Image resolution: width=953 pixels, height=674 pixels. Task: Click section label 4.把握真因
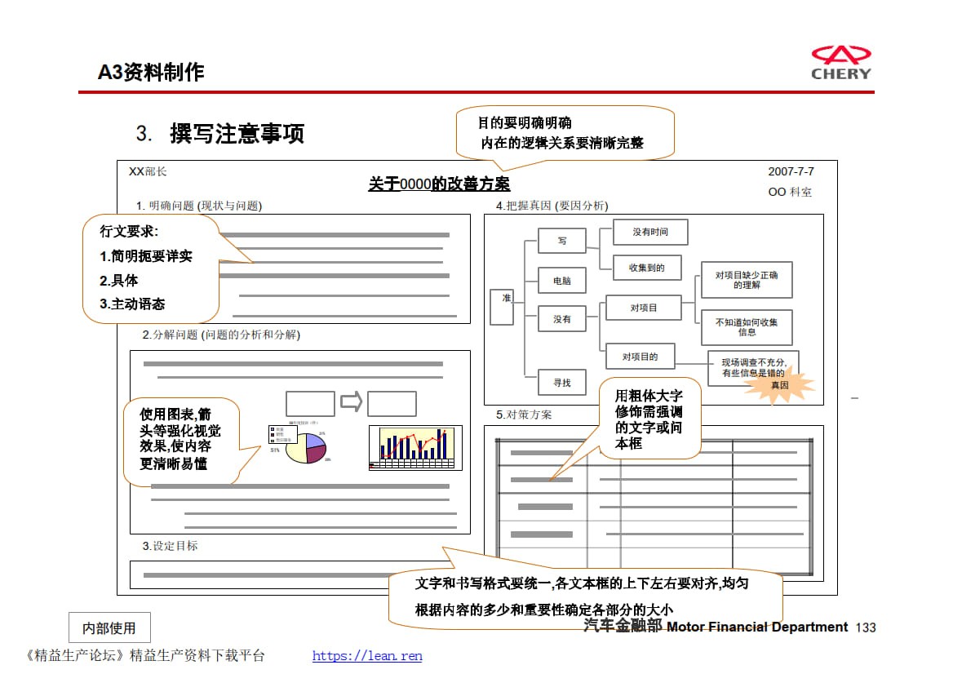coord(552,206)
